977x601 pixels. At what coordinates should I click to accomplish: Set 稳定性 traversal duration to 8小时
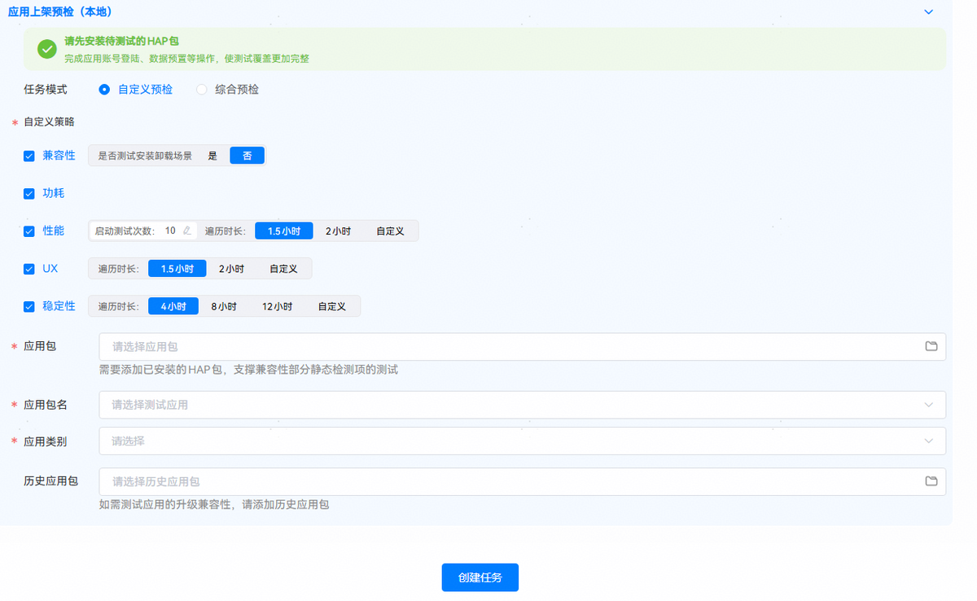point(224,307)
